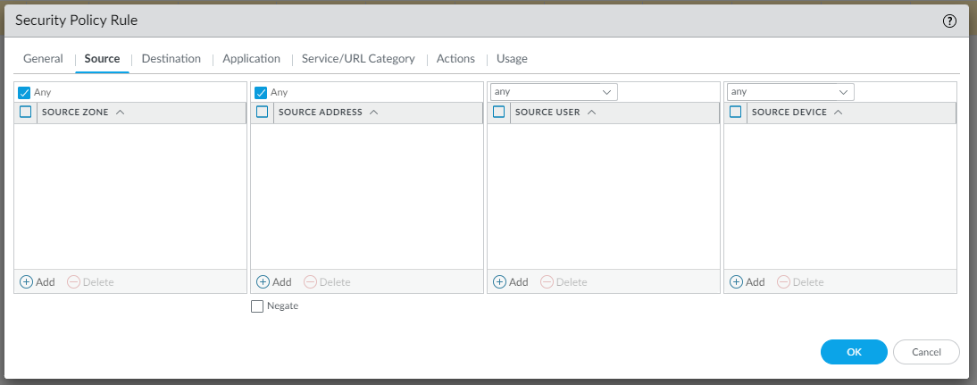Click the empty Source Zone list area
The width and height of the screenshot is (977, 385).
(x=130, y=195)
